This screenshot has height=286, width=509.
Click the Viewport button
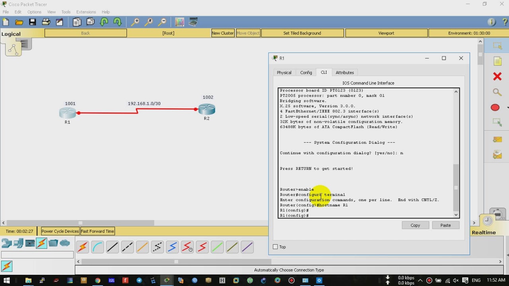386,33
